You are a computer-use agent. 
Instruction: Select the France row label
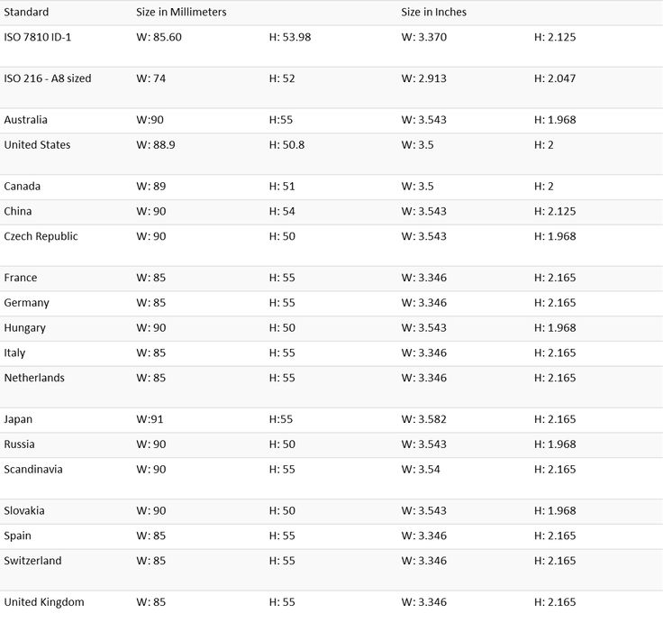pos(21,278)
